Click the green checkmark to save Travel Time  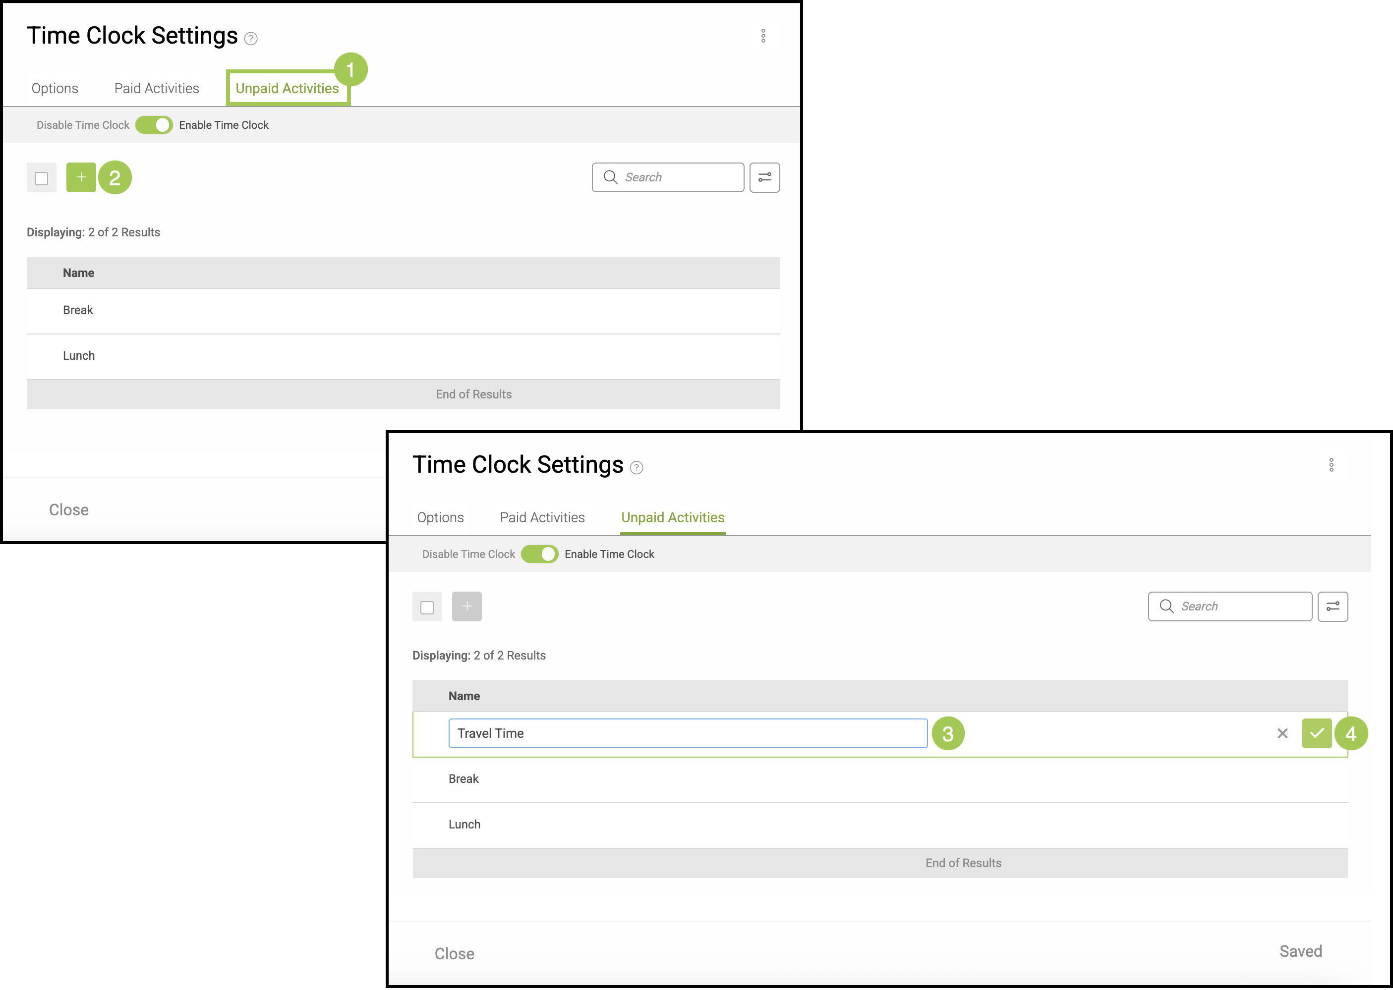[1316, 733]
